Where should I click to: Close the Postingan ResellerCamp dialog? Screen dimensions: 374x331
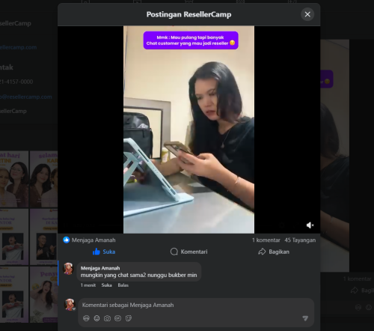[x=307, y=14]
